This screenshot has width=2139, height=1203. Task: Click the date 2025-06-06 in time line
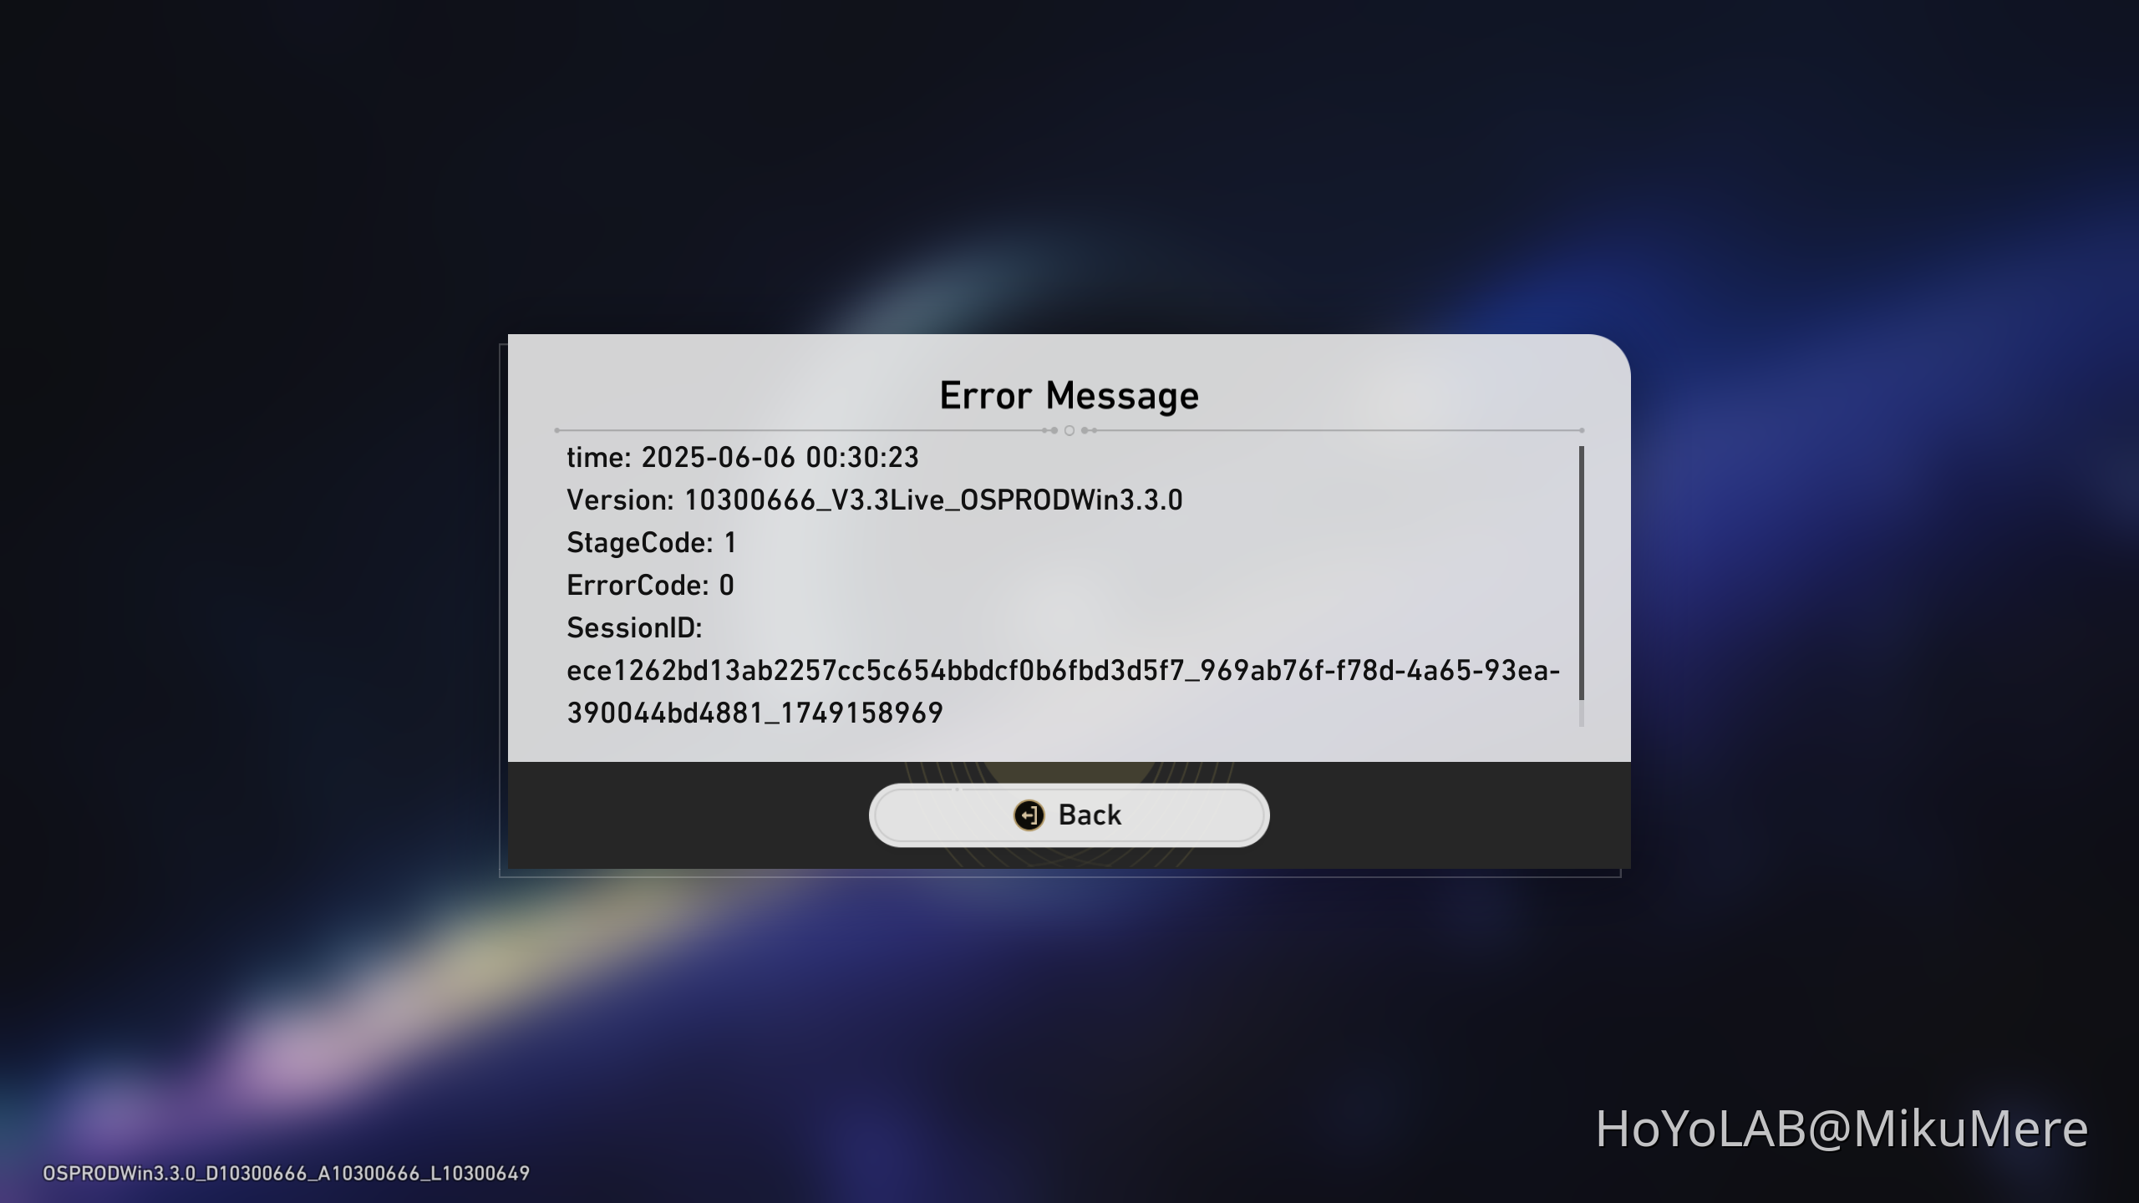pos(718,457)
